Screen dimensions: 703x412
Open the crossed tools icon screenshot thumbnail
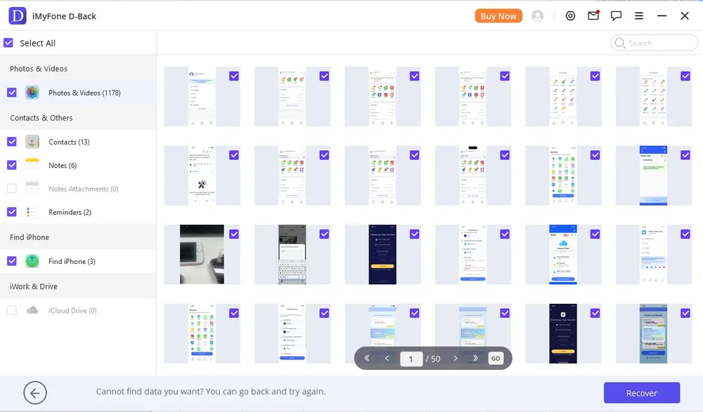coord(202,175)
